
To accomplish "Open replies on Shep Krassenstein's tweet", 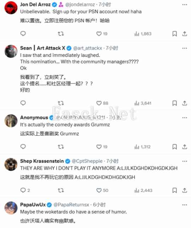I will (25, 190).
